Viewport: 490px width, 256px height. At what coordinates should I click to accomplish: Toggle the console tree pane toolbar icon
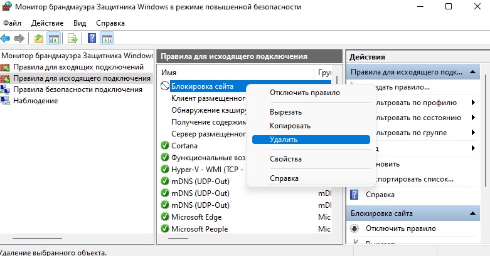coord(53,39)
